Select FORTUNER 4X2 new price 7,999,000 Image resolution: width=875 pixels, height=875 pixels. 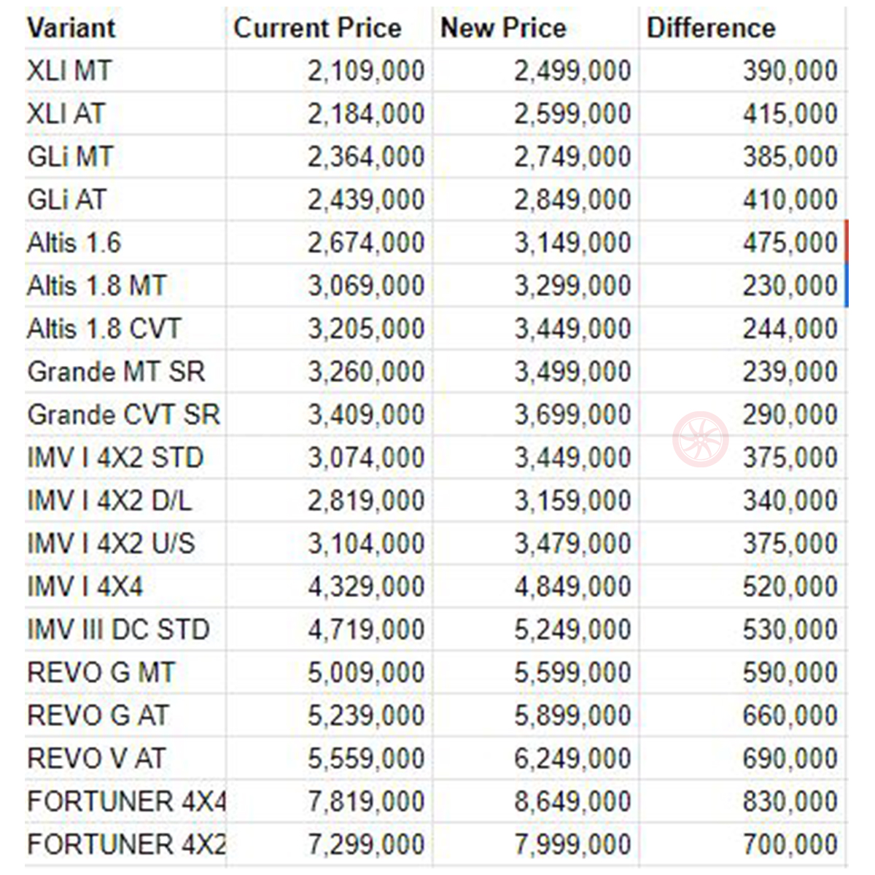536,845
